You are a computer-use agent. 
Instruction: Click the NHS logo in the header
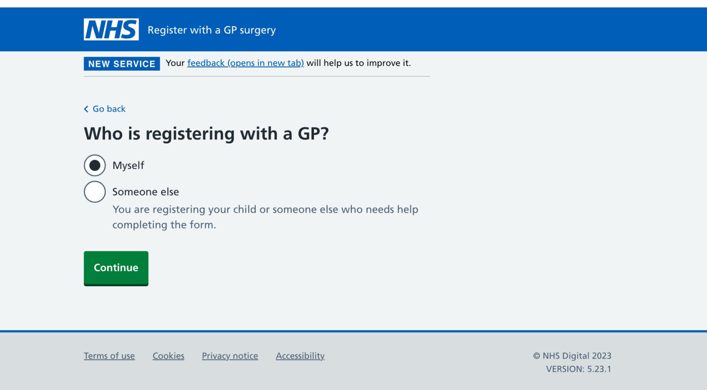tap(111, 29)
